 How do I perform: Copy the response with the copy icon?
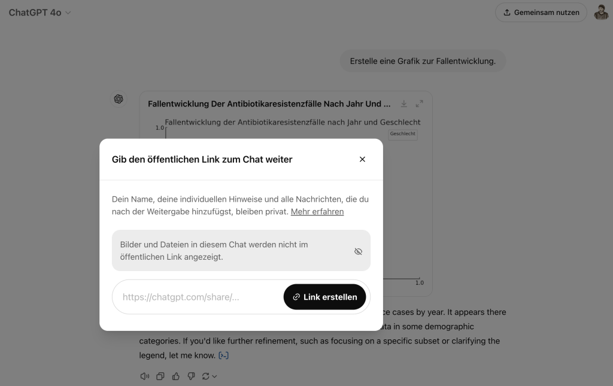(x=160, y=376)
